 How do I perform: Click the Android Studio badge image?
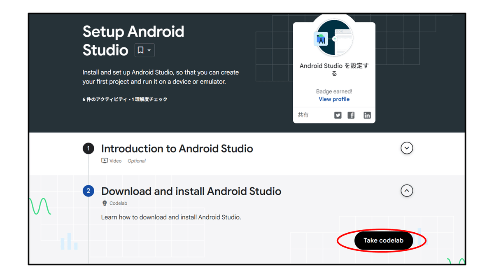(x=334, y=38)
